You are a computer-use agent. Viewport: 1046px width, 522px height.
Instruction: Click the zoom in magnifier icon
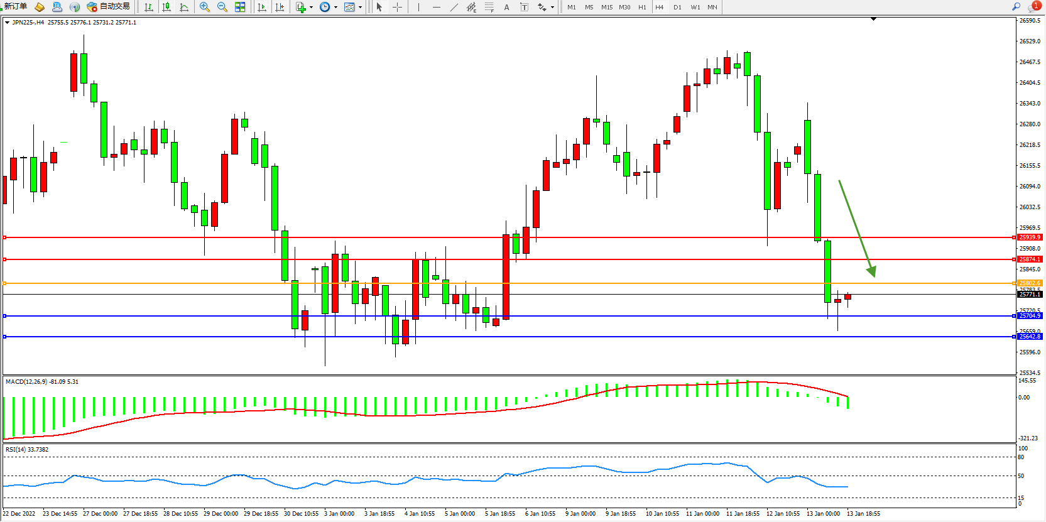tap(204, 7)
